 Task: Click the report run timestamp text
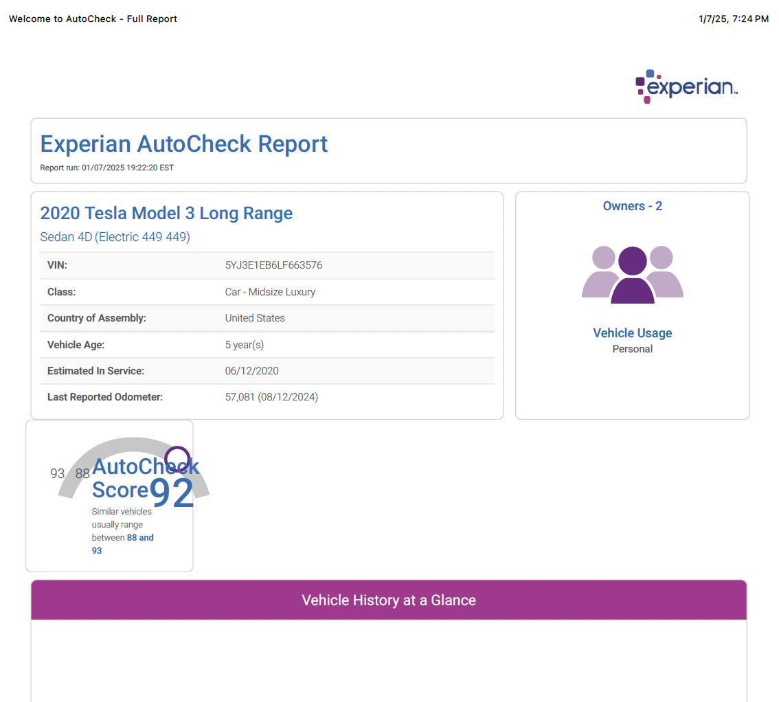click(106, 168)
